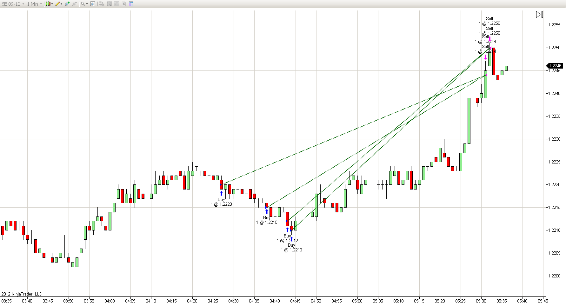Click the Chart Trader bars icon
566x306 pixels.
pyautogui.click(x=102, y=4)
